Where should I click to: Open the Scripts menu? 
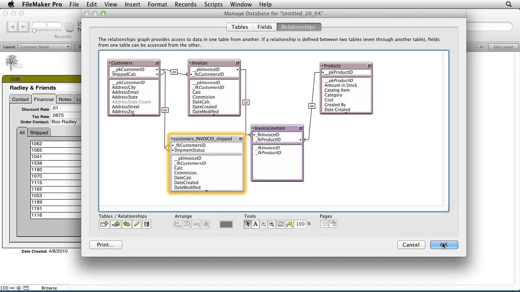click(x=213, y=4)
